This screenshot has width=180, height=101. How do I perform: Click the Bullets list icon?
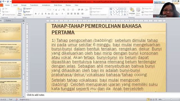pos(69,10)
